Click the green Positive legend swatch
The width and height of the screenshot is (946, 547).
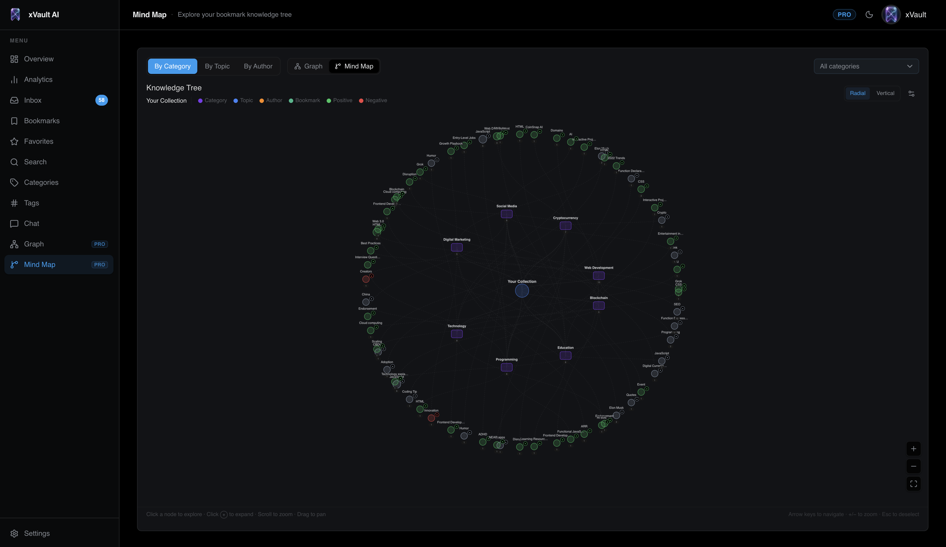coord(329,100)
